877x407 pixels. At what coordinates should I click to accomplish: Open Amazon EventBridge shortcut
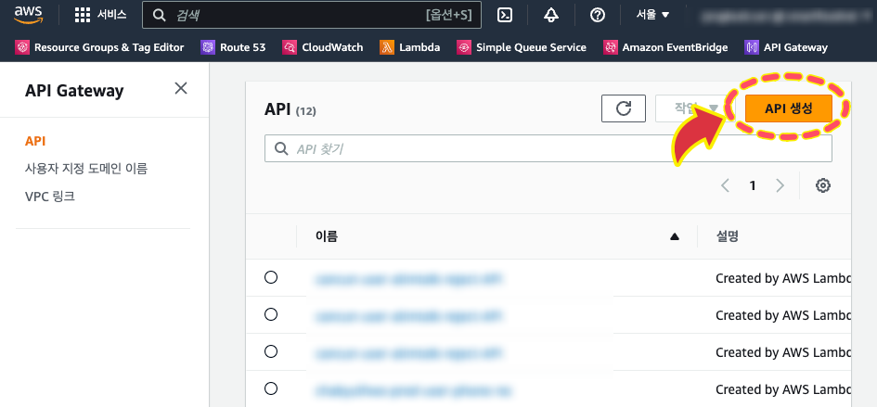coord(665,47)
